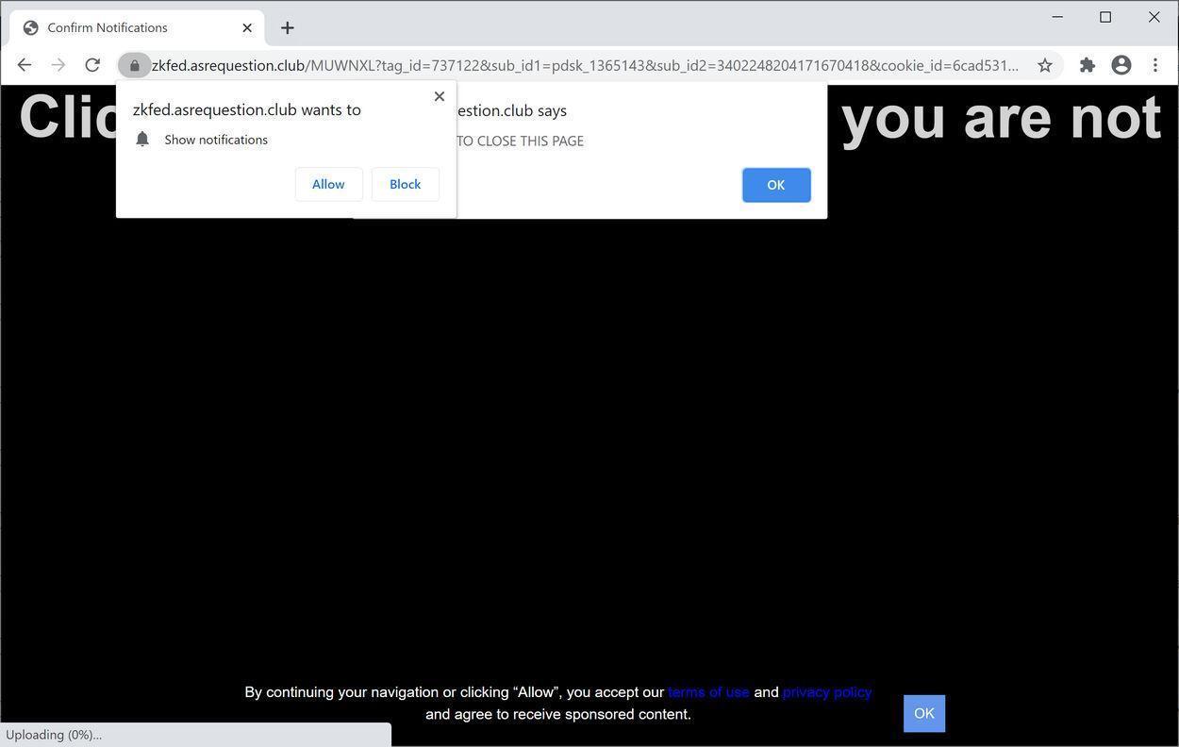Click the notification bell icon in the prompt
1179x747 pixels.
tap(142, 139)
